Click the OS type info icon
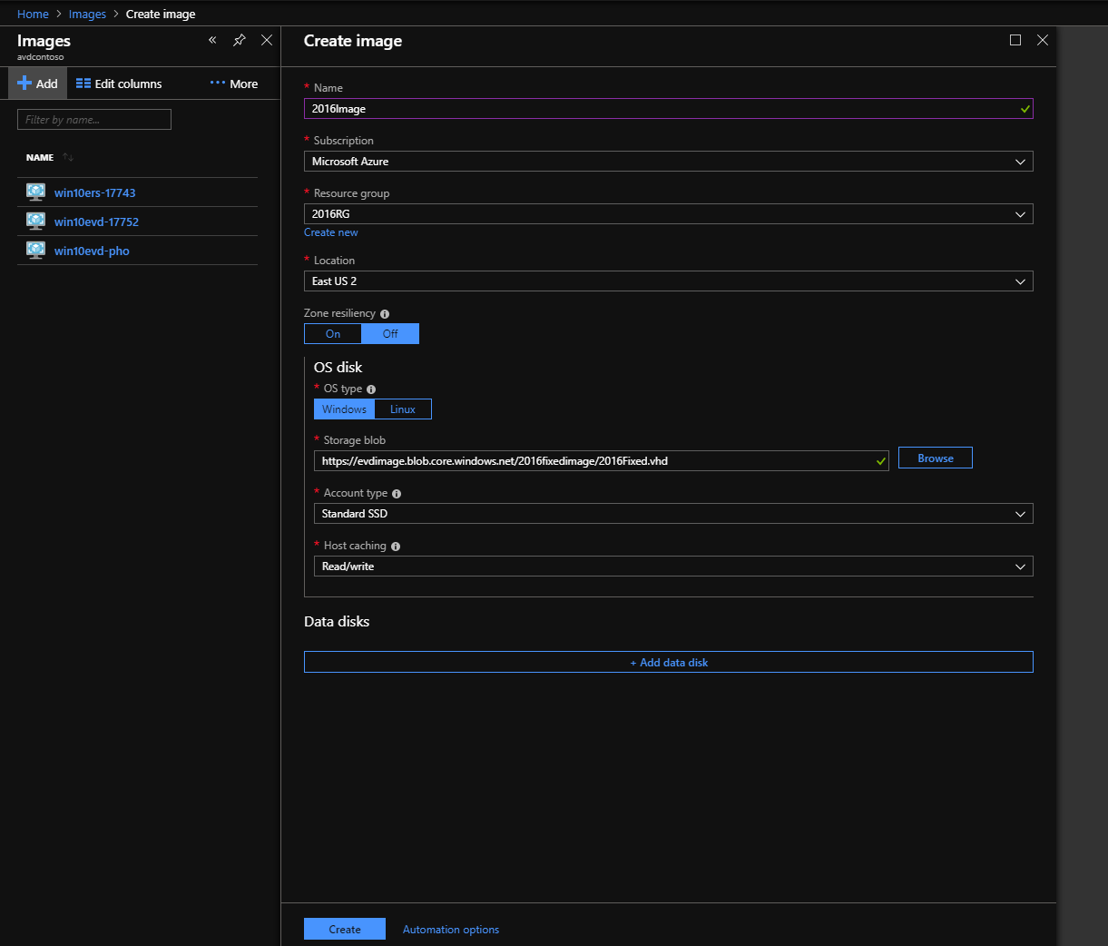This screenshot has width=1108, height=946. (372, 389)
